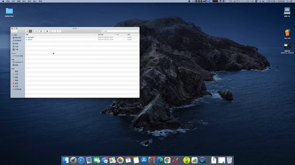This screenshot has height=165, width=295.
Task: Launch Microsoft Edge from the Dock
Action: [159, 160]
